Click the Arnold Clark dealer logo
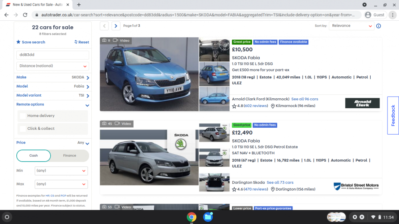This screenshot has width=399, height=224. [x=362, y=103]
